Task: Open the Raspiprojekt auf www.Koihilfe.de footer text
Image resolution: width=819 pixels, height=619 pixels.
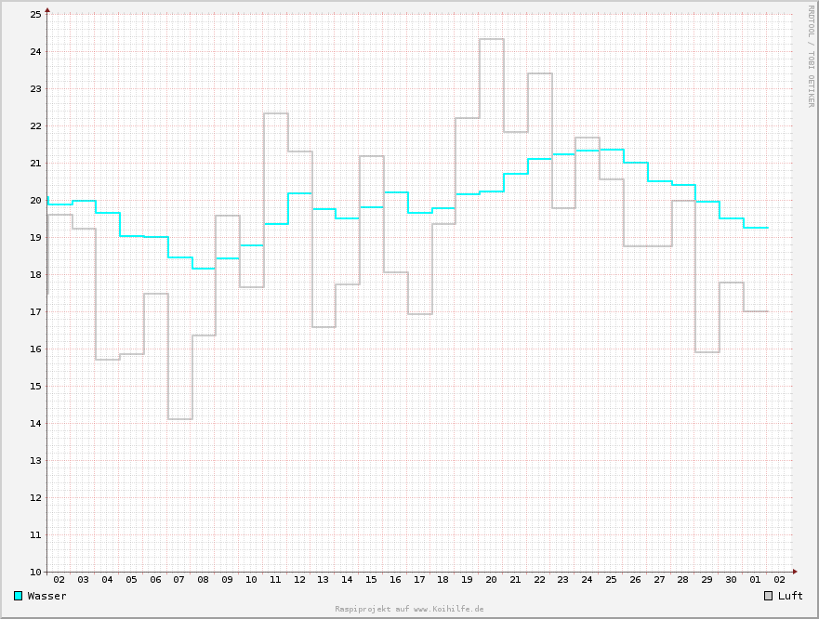Action: [409, 609]
